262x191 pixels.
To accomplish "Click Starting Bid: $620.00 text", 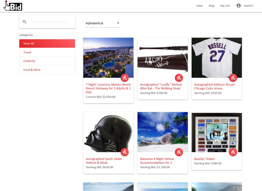I will click(99, 167).
